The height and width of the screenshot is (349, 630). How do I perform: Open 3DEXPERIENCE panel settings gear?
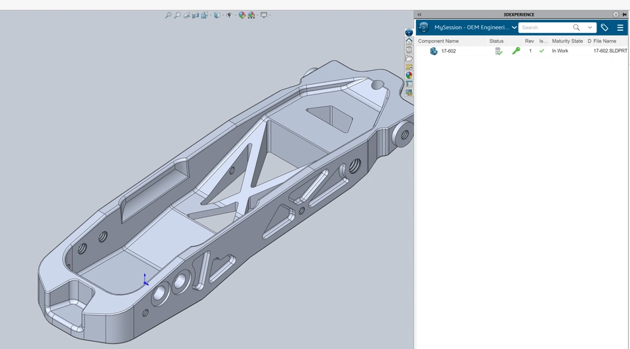click(x=616, y=14)
